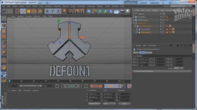Toggle the Snap magnet icon
The height and width of the screenshot is (110, 197).
[4, 67]
